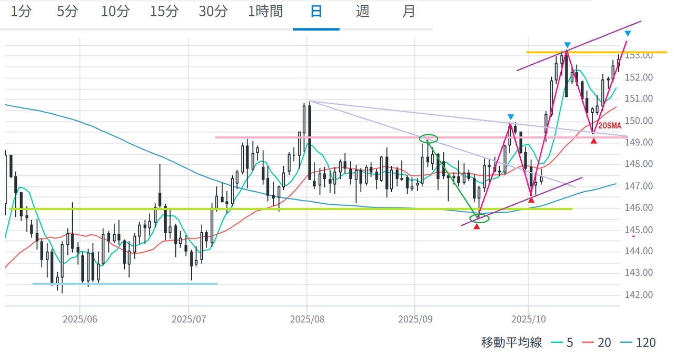Screen dimensions: 674x358
Task: Click the green ellipse around the September low
Action: coord(479,218)
